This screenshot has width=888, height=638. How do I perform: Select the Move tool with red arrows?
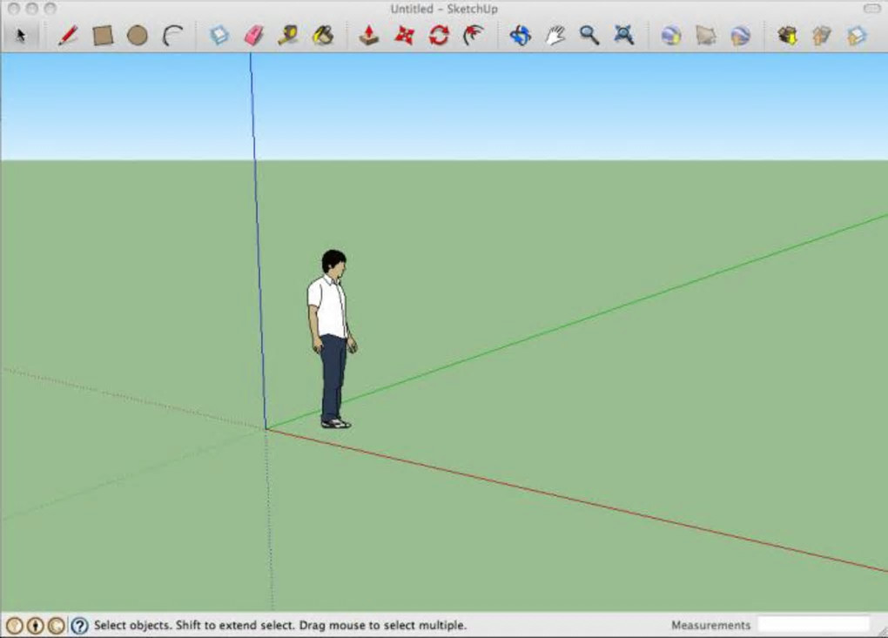click(404, 36)
